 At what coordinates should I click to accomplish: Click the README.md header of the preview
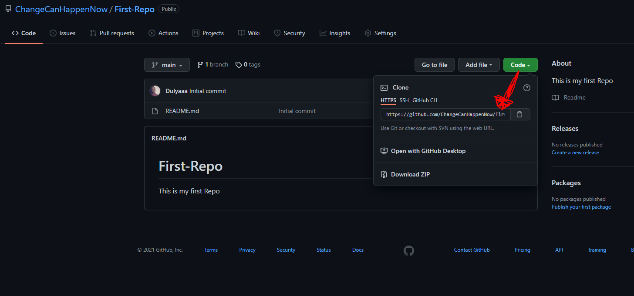(x=169, y=138)
